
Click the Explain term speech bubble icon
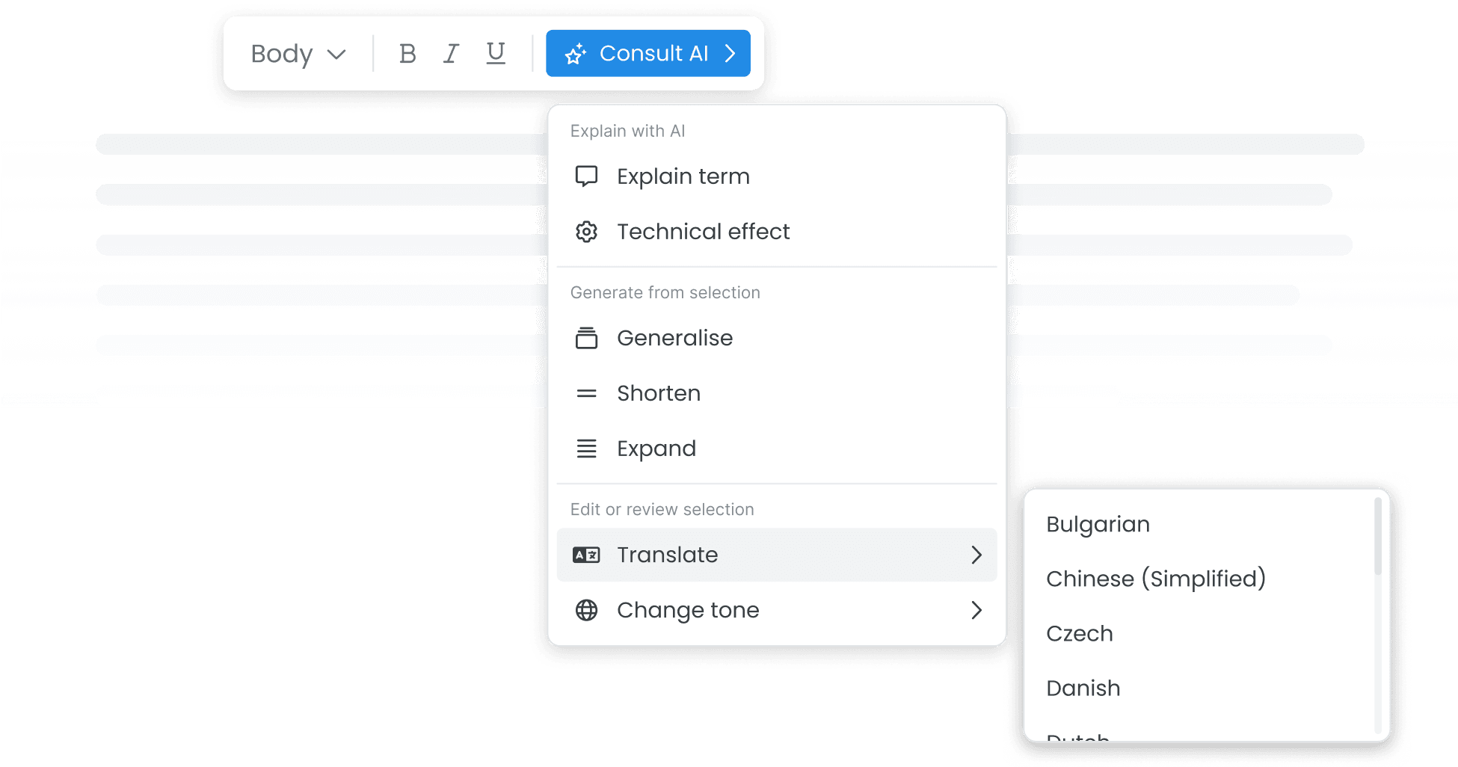[587, 176]
